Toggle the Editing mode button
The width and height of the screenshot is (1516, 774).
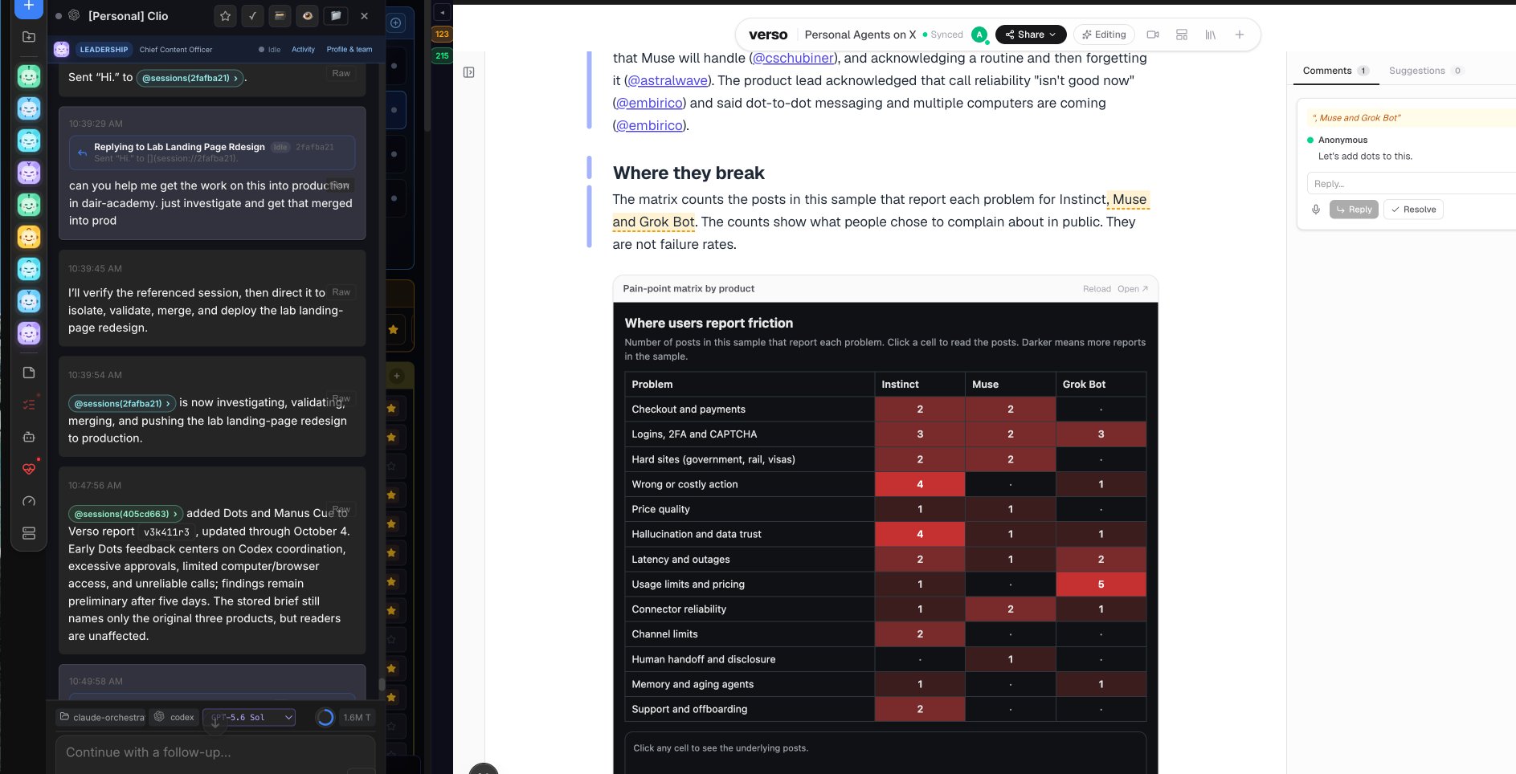[1104, 35]
